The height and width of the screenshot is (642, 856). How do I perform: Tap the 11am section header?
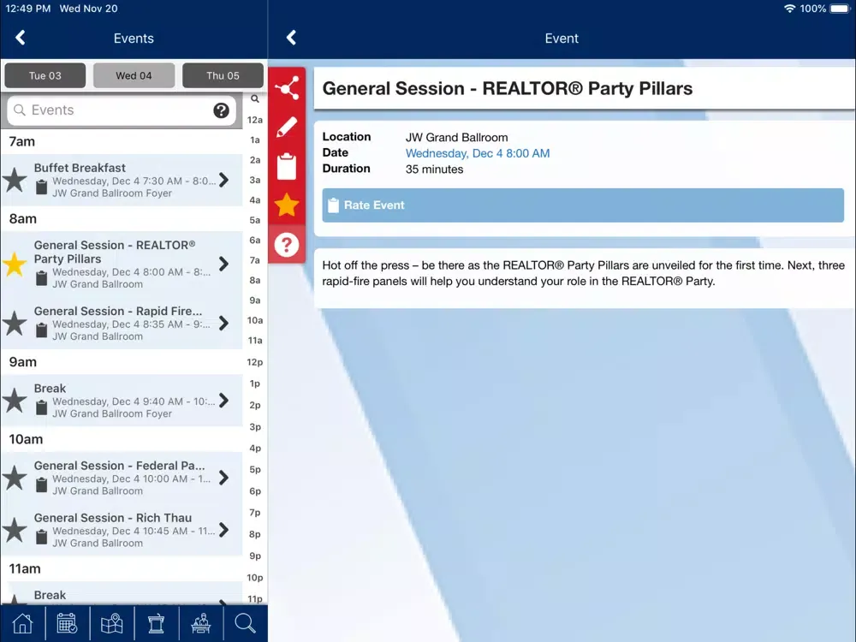(x=122, y=569)
